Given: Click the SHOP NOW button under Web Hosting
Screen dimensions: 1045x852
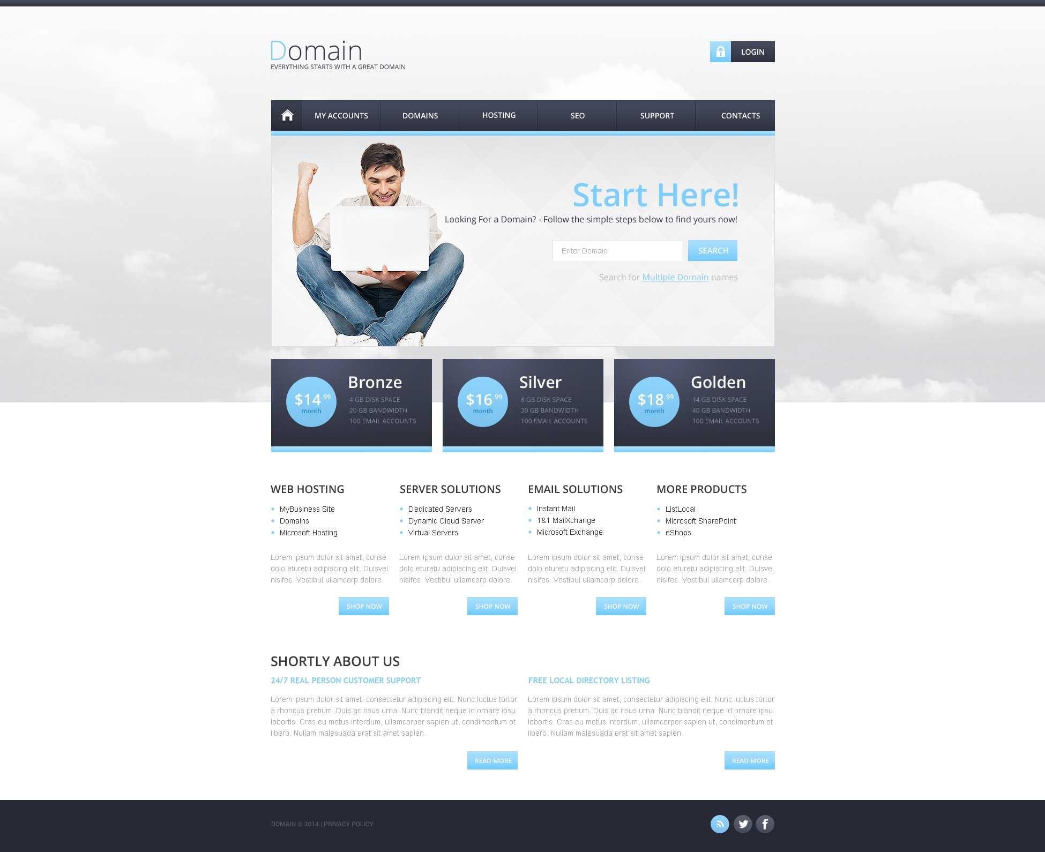Looking at the screenshot, I should [x=363, y=606].
